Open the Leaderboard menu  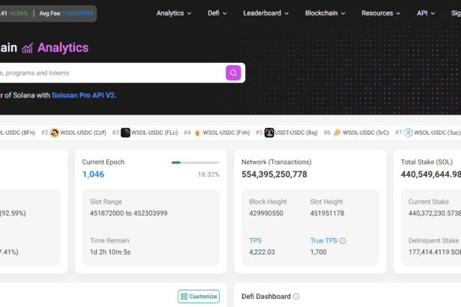pyautogui.click(x=266, y=13)
